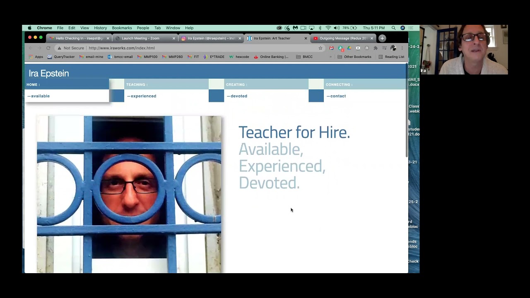This screenshot has height=298, width=530.
Task: Click the Siri icon in menu bar
Action: [402, 28]
